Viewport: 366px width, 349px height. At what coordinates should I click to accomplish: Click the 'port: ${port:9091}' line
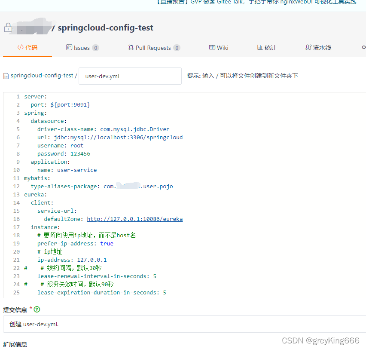tap(60, 104)
